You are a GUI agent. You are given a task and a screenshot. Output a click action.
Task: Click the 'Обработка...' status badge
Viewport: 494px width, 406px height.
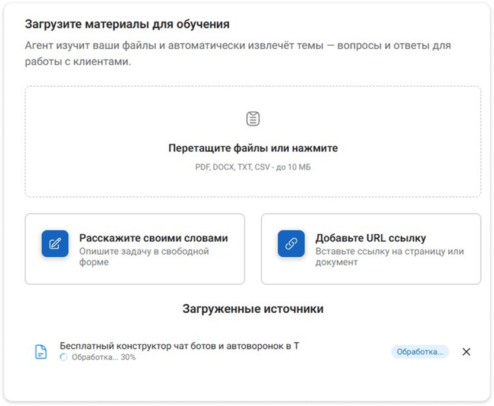point(419,351)
